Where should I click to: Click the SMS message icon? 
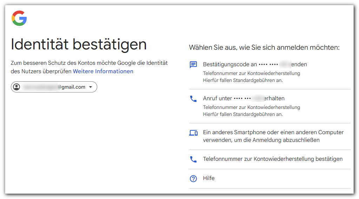pos(193,65)
